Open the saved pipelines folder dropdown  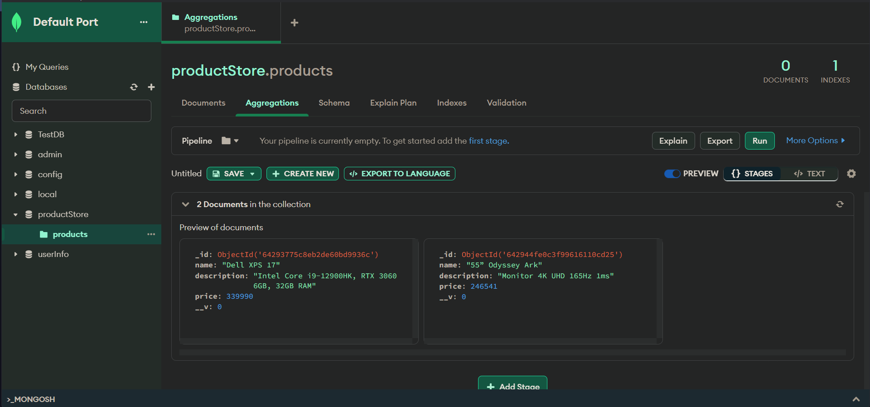click(x=230, y=141)
